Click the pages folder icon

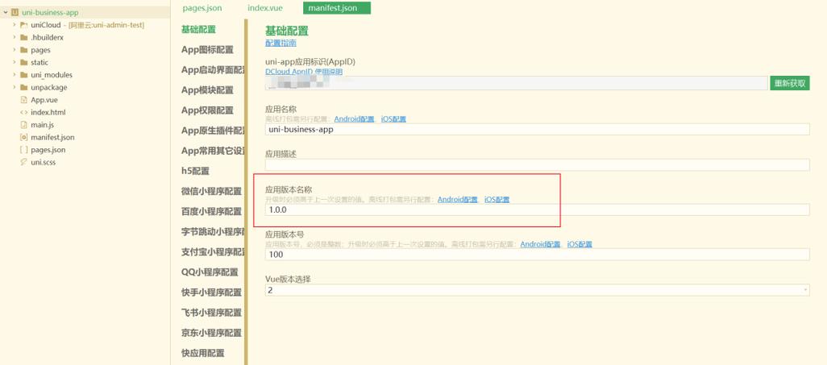[x=23, y=50]
